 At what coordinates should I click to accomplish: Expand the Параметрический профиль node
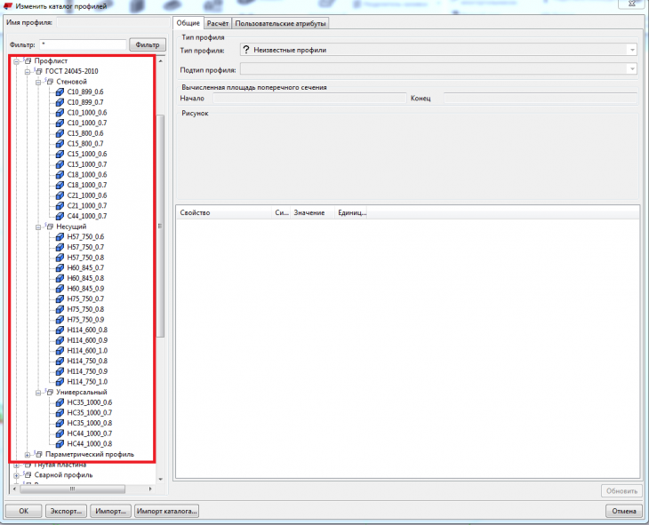click(27, 455)
